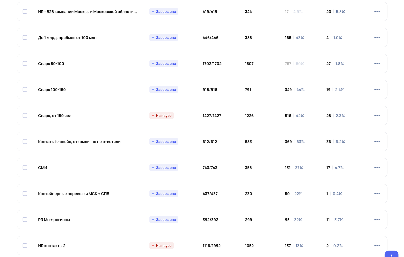The image size is (404, 257).
Task: Click На паузе status of Спарк, от 150 чел
Action: 161,115
